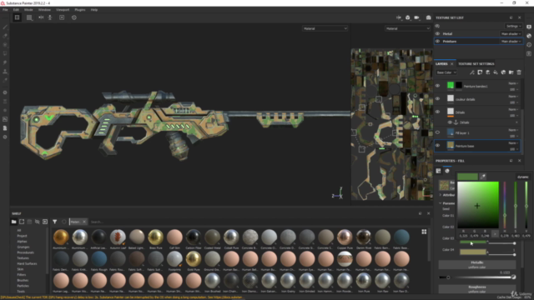The width and height of the screenshot is (534, 300).
Task: Select the Material Picker tool
Action: [x=5, y=80]
